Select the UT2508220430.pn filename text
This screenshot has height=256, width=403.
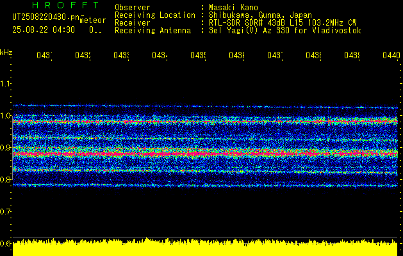[46, 17]
